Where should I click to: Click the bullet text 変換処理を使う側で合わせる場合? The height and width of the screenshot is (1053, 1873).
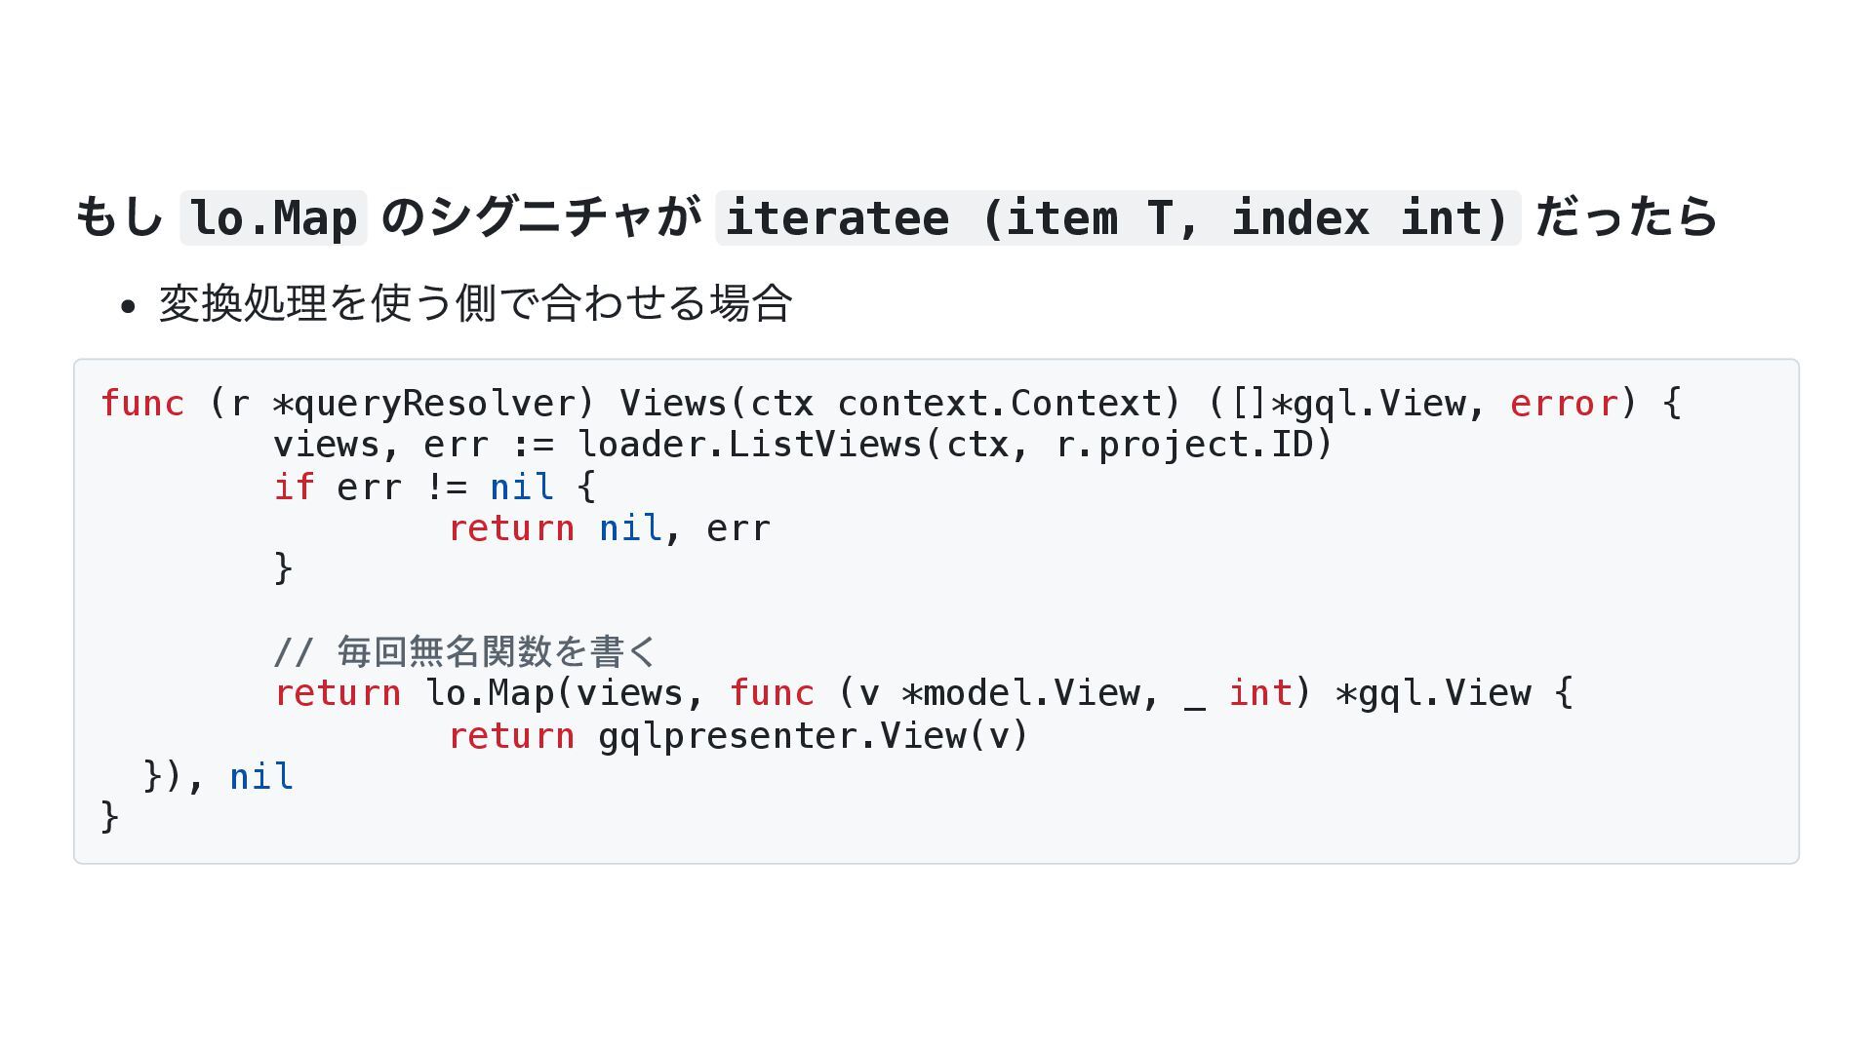(x=475, y=302)
